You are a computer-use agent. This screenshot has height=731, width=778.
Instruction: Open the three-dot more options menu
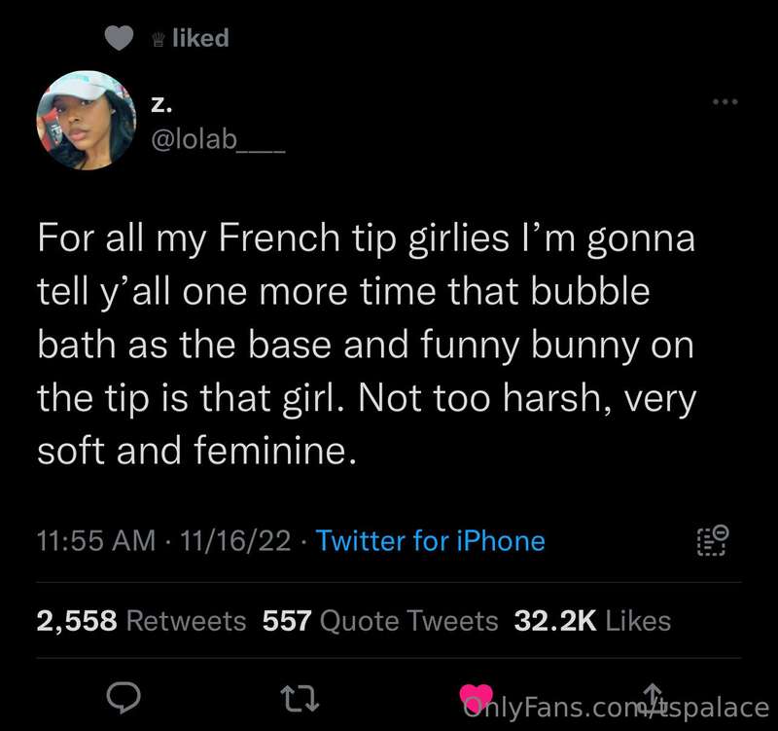tap(725, 102)
